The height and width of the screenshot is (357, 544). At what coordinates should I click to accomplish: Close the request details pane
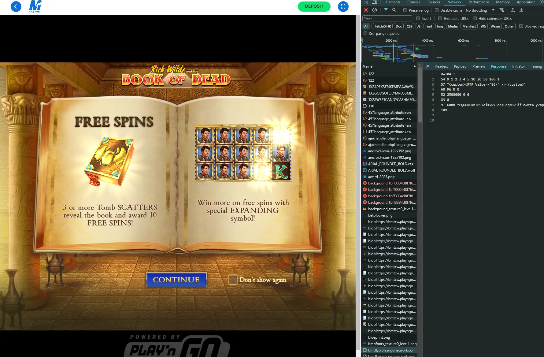click(428, 66)
